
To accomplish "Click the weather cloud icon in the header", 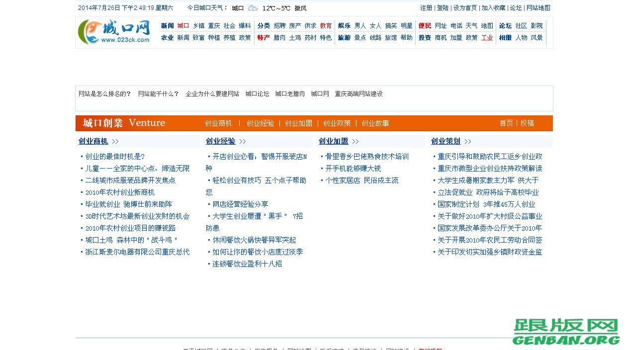I will tap(252, 8).
